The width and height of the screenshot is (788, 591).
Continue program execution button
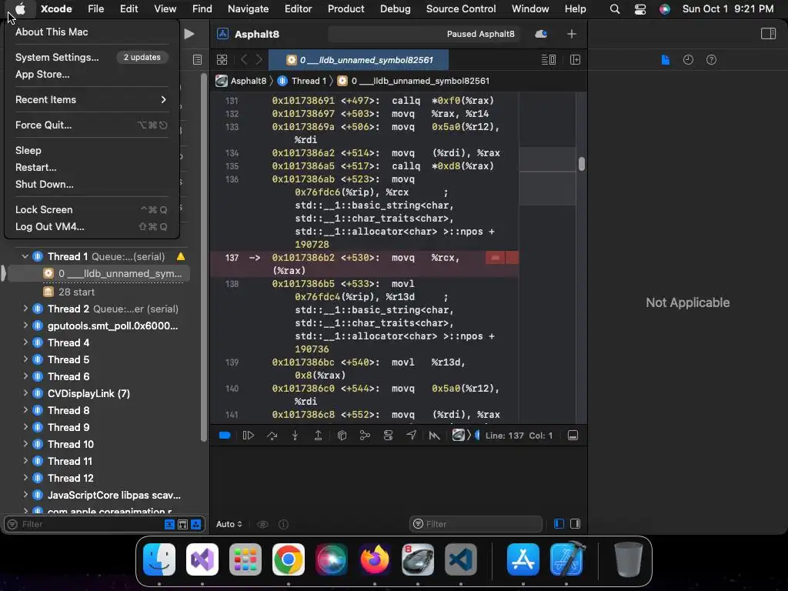pyautogui.click(x=249, y=436)
